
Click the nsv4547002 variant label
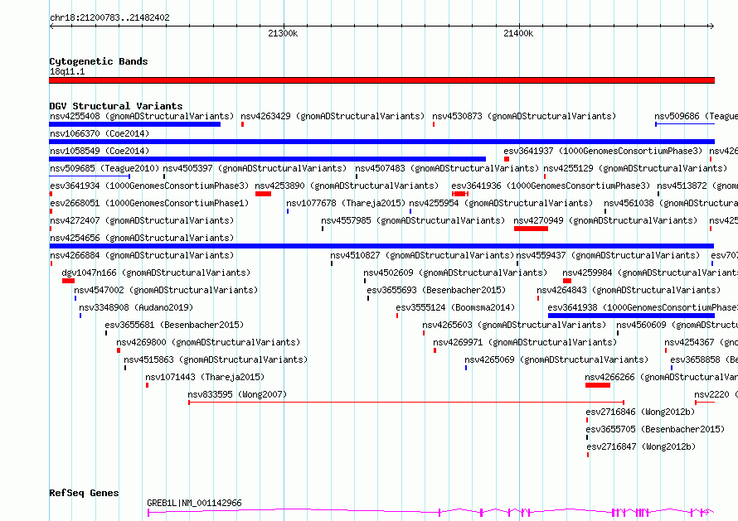(x=166, y=290)
